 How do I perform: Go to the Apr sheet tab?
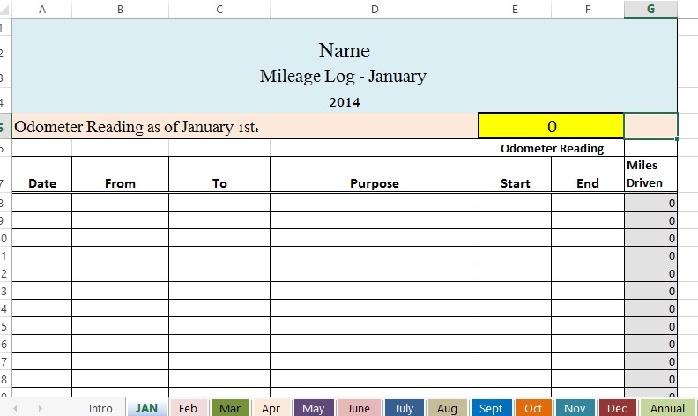(x=271, y=408)
